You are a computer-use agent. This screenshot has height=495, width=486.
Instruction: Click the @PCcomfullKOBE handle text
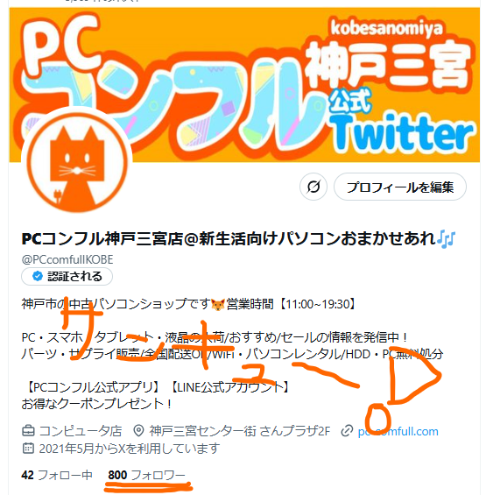(67, 259)
